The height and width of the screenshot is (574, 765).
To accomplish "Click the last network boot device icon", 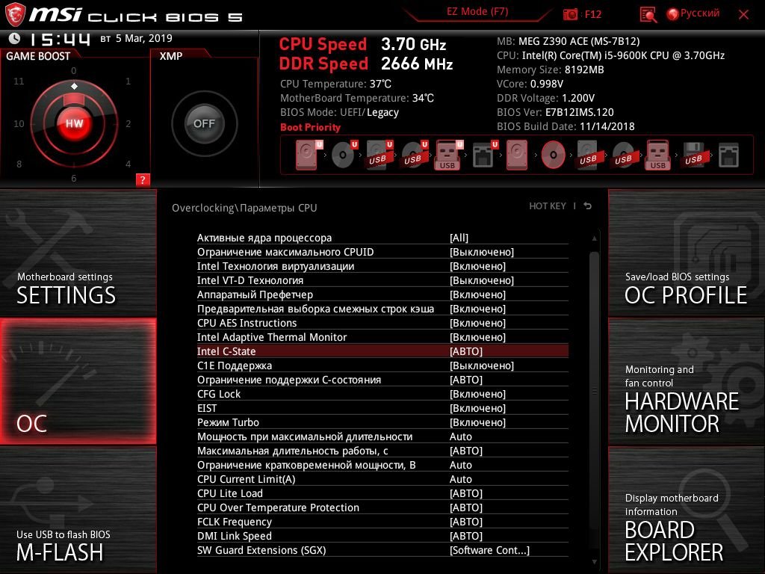I will [x=728, y=155].
